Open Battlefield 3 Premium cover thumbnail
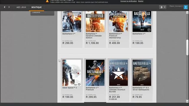 pos(95,73)
